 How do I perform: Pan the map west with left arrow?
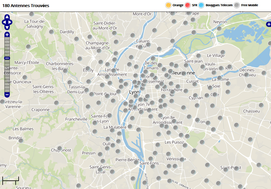tap(4, 22)
